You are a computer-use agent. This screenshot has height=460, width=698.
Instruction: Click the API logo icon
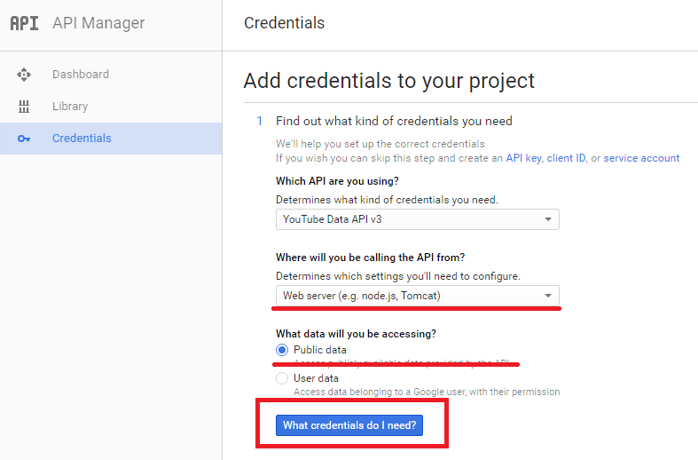pyautogui.click(x=24, y=23)
